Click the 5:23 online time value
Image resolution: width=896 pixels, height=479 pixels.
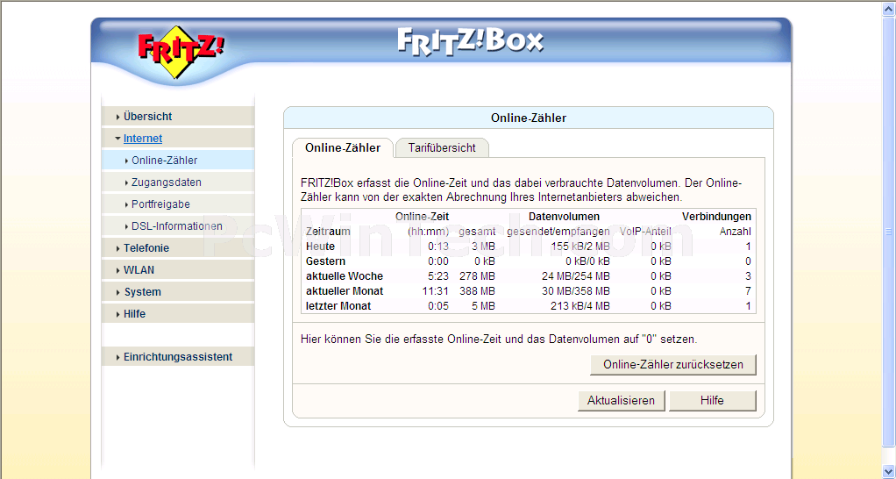pos(438,276)
